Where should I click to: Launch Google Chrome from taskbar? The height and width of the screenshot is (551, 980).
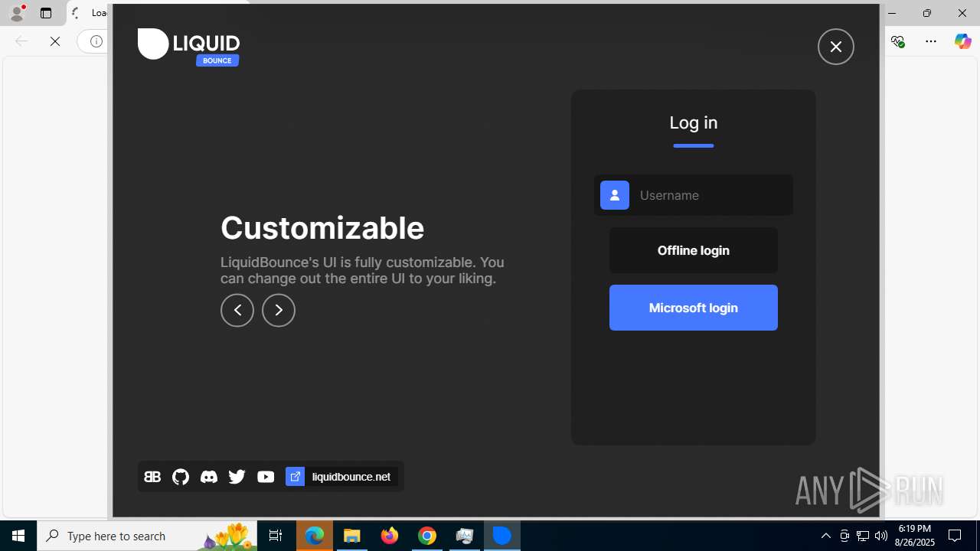click(427, 536)
